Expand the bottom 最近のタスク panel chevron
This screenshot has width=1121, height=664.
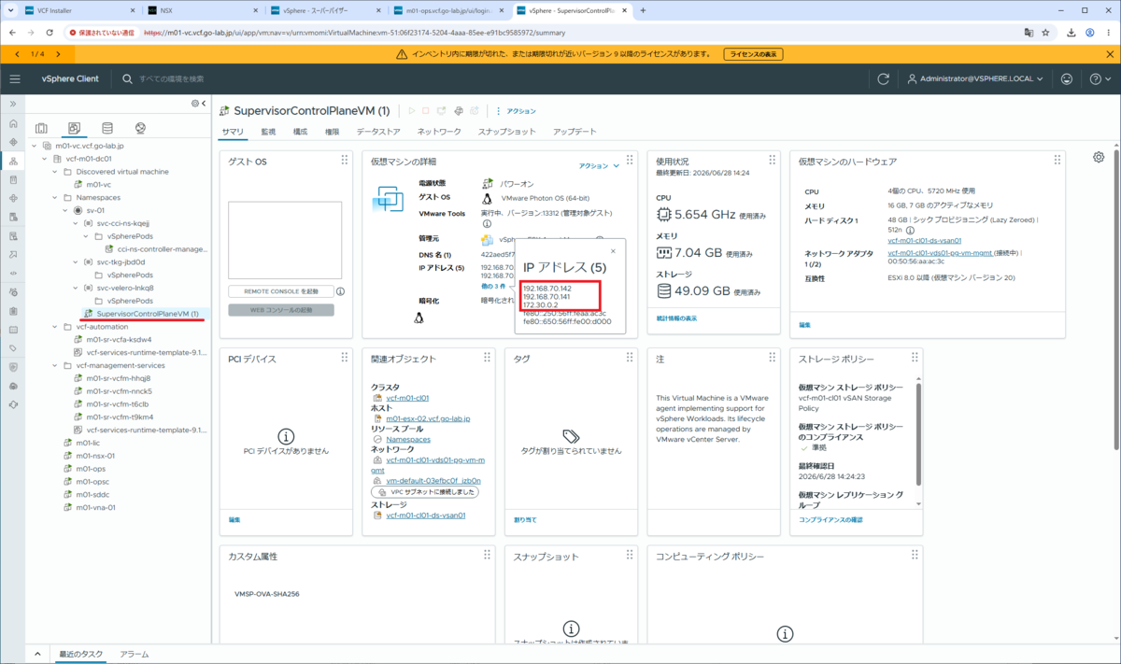(x=37, y=654)
